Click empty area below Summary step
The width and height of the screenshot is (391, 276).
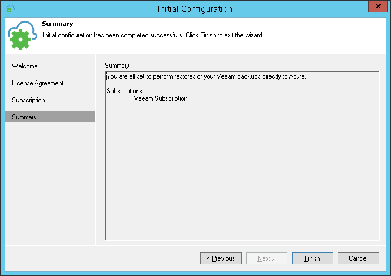point(50,181)
